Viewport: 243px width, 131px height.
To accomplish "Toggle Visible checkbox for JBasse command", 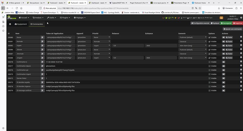I will [210, 50].
